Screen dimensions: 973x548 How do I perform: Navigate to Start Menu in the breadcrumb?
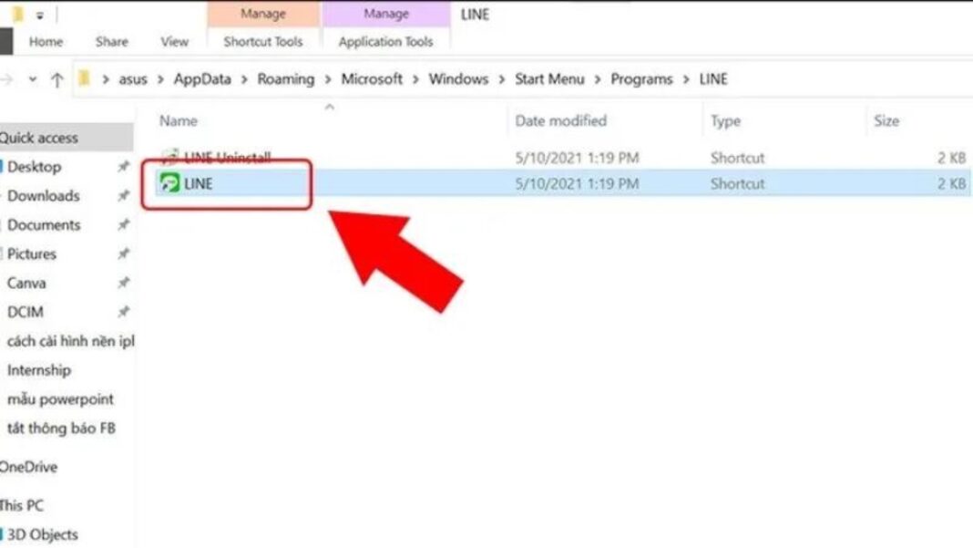click(x=549, y=79)
